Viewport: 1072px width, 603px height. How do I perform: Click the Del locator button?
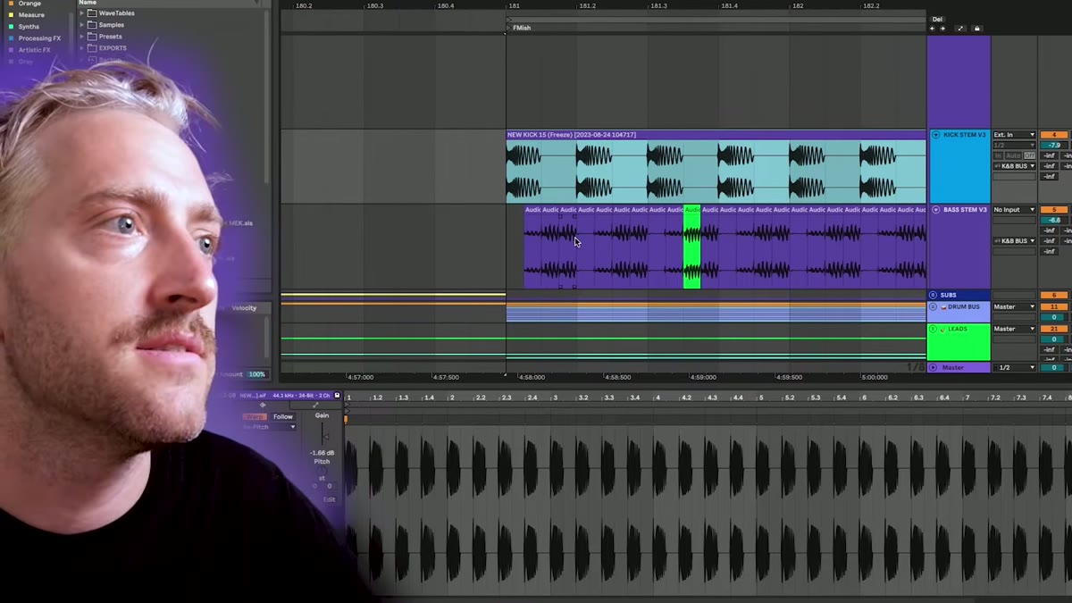[x=937, y=19]
